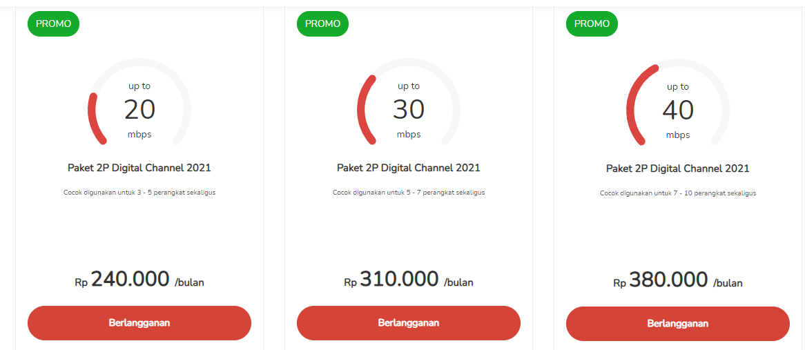Click the number 20 inside the speed gauge
Screen dimensions: 805x350
(139, 110)
